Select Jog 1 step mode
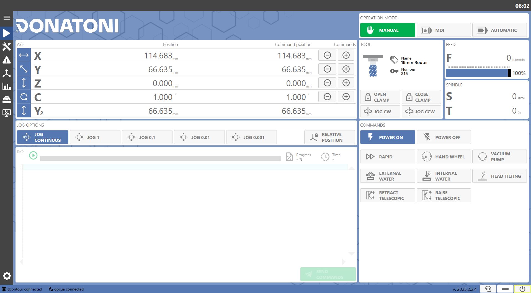Screen dimensions: 531x293 [x=95, y=137]
